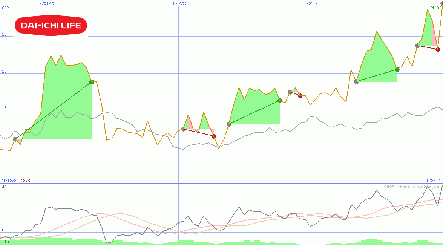Screen dimensions: 443x245
Task: Click the starting price value 13.81
Action: point(26,181)
